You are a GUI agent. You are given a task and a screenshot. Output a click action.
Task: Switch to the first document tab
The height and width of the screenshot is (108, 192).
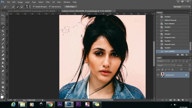tap(32, 11)
